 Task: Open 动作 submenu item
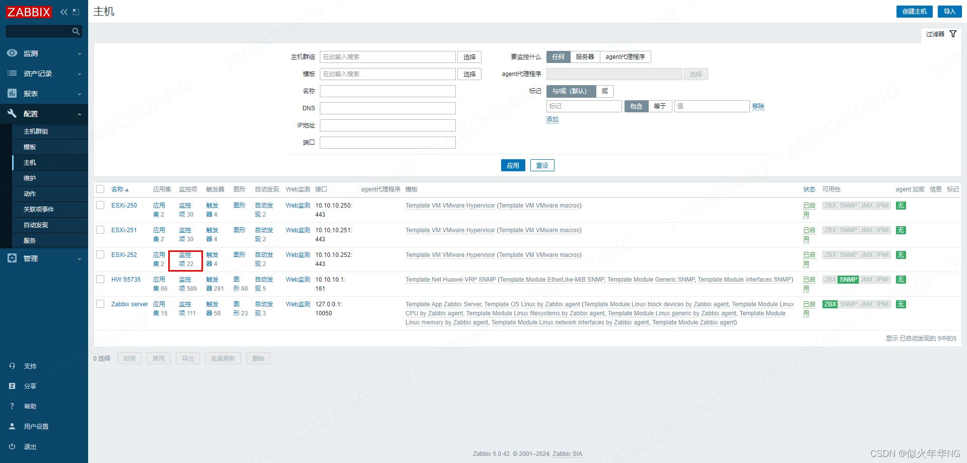click(x=50, y=194)
